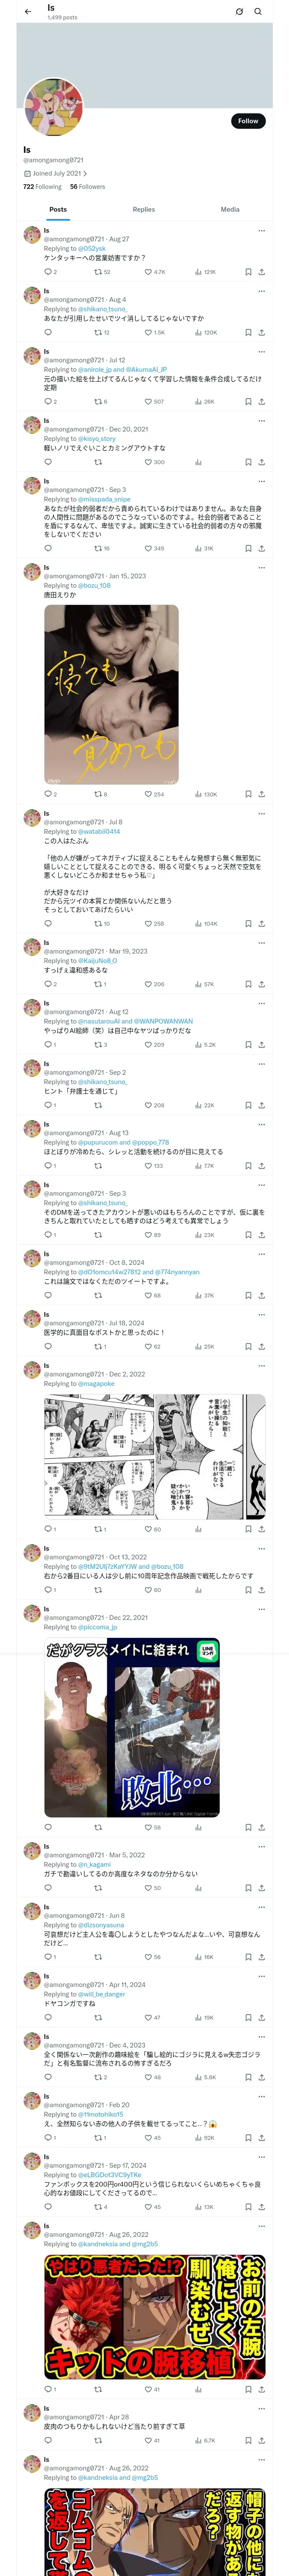
Task: Open the search icon in the header
Action: (x=258, y=12)
